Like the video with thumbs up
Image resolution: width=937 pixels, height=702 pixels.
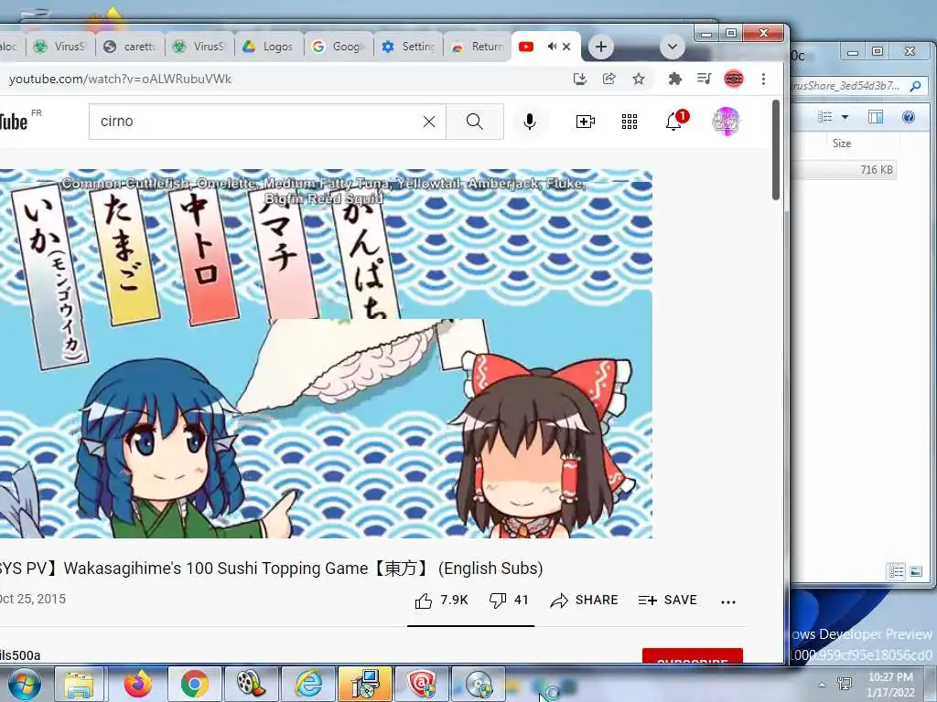coord(441,600)
